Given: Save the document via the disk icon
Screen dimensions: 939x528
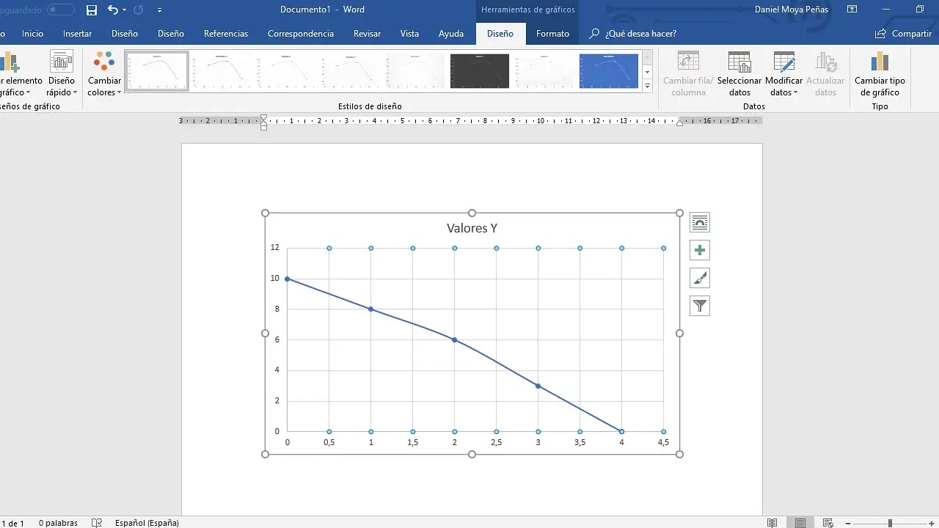Looking at the screenshot, I should click(x=91, y=10).
